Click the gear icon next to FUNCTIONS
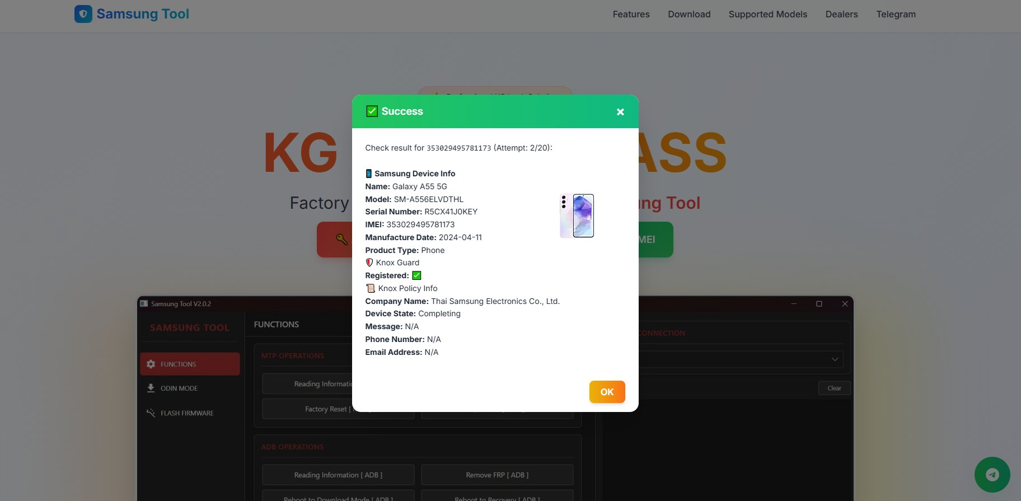This screenshot has width=1021, height=501. pyautogui.click(x=151, y=364)
